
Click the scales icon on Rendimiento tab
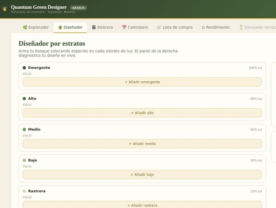click(203, 28)
